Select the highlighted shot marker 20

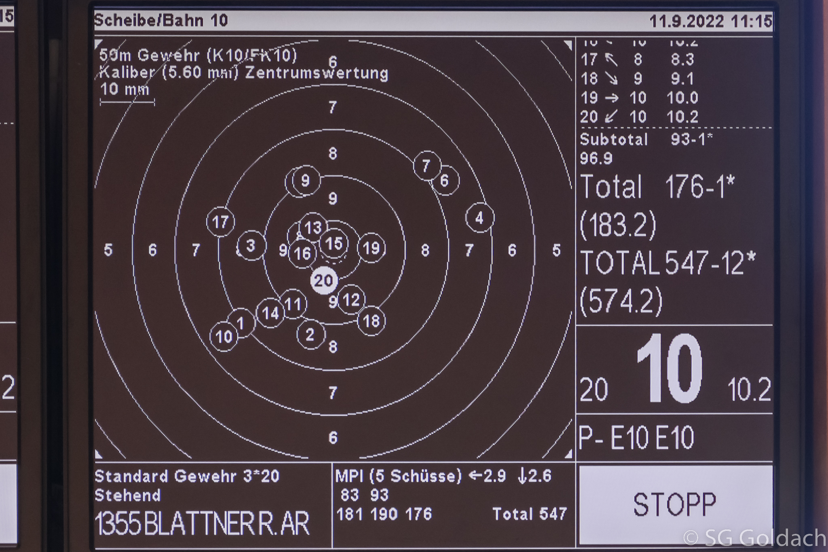tap(324, 280)
